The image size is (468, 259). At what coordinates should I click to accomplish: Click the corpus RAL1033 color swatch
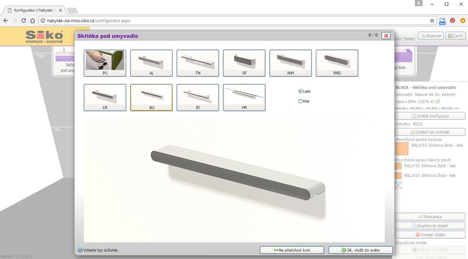401,148
